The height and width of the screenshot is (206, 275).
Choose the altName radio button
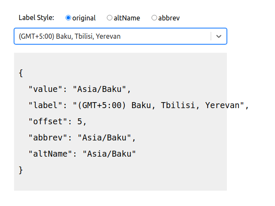click(109, 18)
